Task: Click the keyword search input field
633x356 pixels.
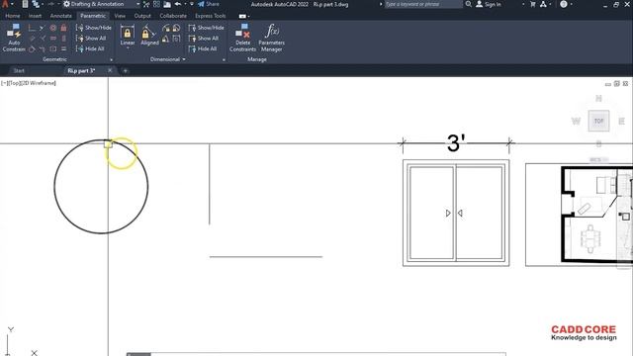Action: click(x=422, y=4)
